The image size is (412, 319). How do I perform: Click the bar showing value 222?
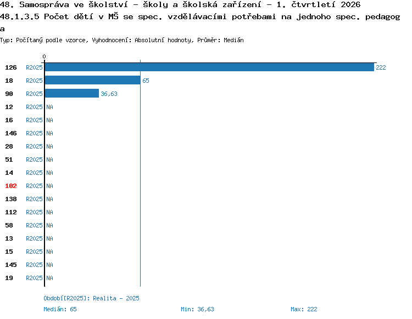pyautogui.click(x=209, y=67)
